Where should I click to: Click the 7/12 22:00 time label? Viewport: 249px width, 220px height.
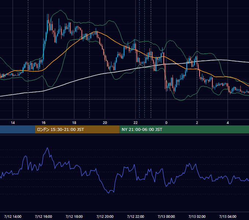click(135, 216)
